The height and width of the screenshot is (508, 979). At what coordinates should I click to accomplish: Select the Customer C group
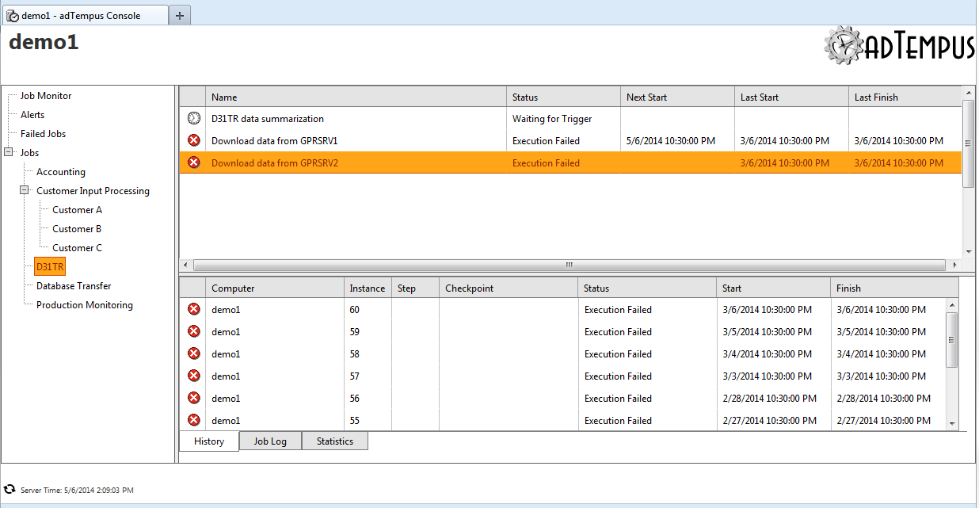[77, 248]
